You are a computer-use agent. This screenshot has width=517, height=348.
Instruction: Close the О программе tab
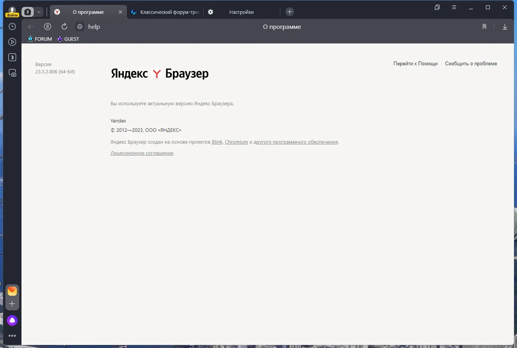[x=121, y=12]
